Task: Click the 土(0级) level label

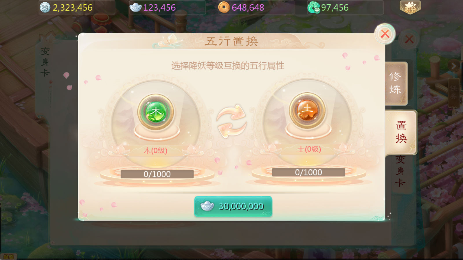Action: (x=309, y=149)
